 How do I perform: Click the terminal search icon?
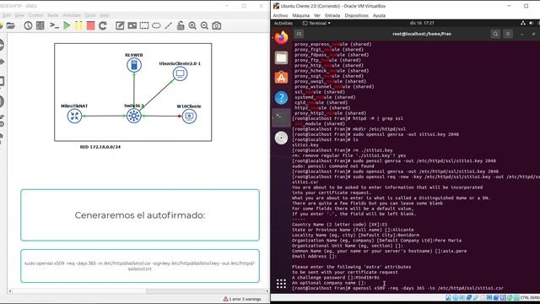[495, 34]
